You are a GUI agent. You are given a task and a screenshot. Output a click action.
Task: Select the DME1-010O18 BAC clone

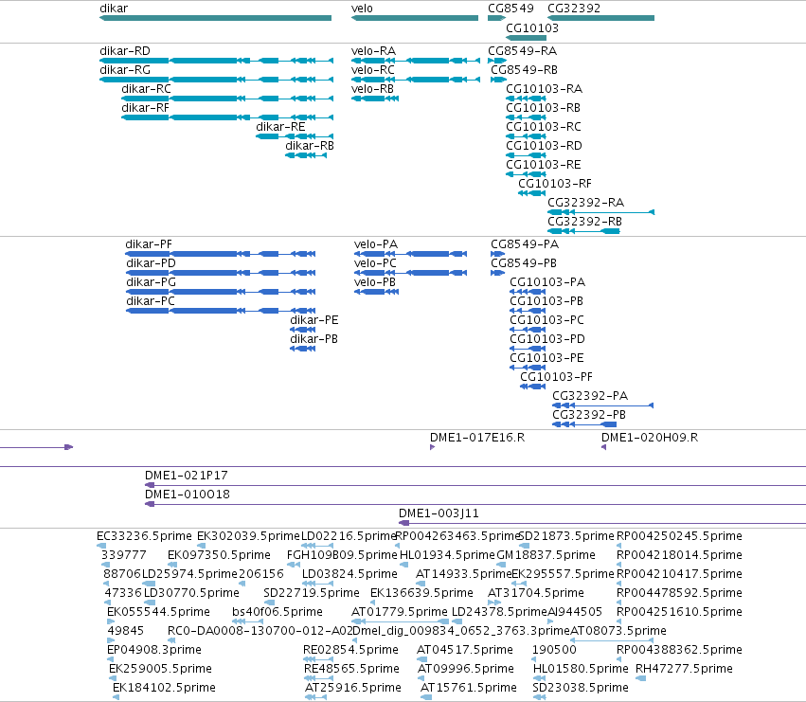pyautogui.click(x=475, y=504)
